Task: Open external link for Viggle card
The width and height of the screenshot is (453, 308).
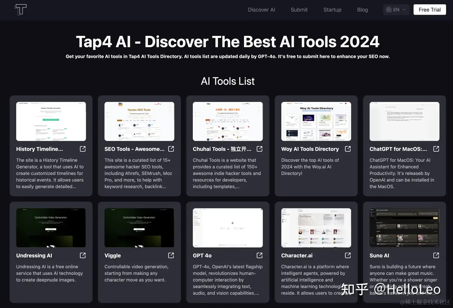Action: [171, 256]
